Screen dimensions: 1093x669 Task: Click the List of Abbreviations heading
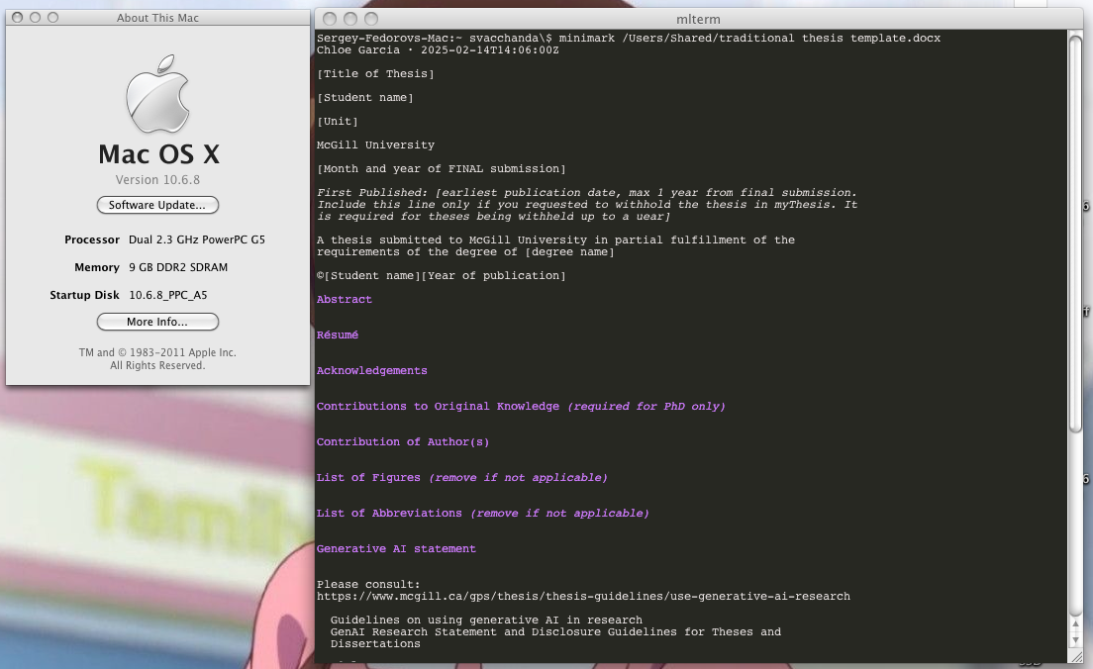pyautogui.click(x=483, y=513)
